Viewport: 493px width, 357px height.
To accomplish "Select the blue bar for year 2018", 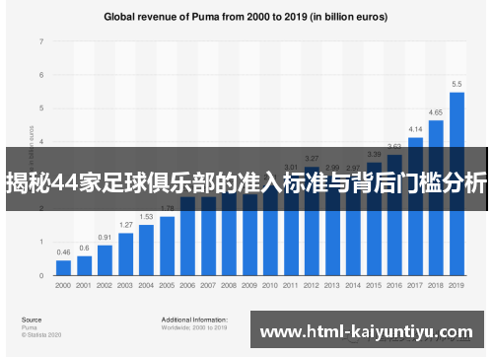I will point(436,198).
